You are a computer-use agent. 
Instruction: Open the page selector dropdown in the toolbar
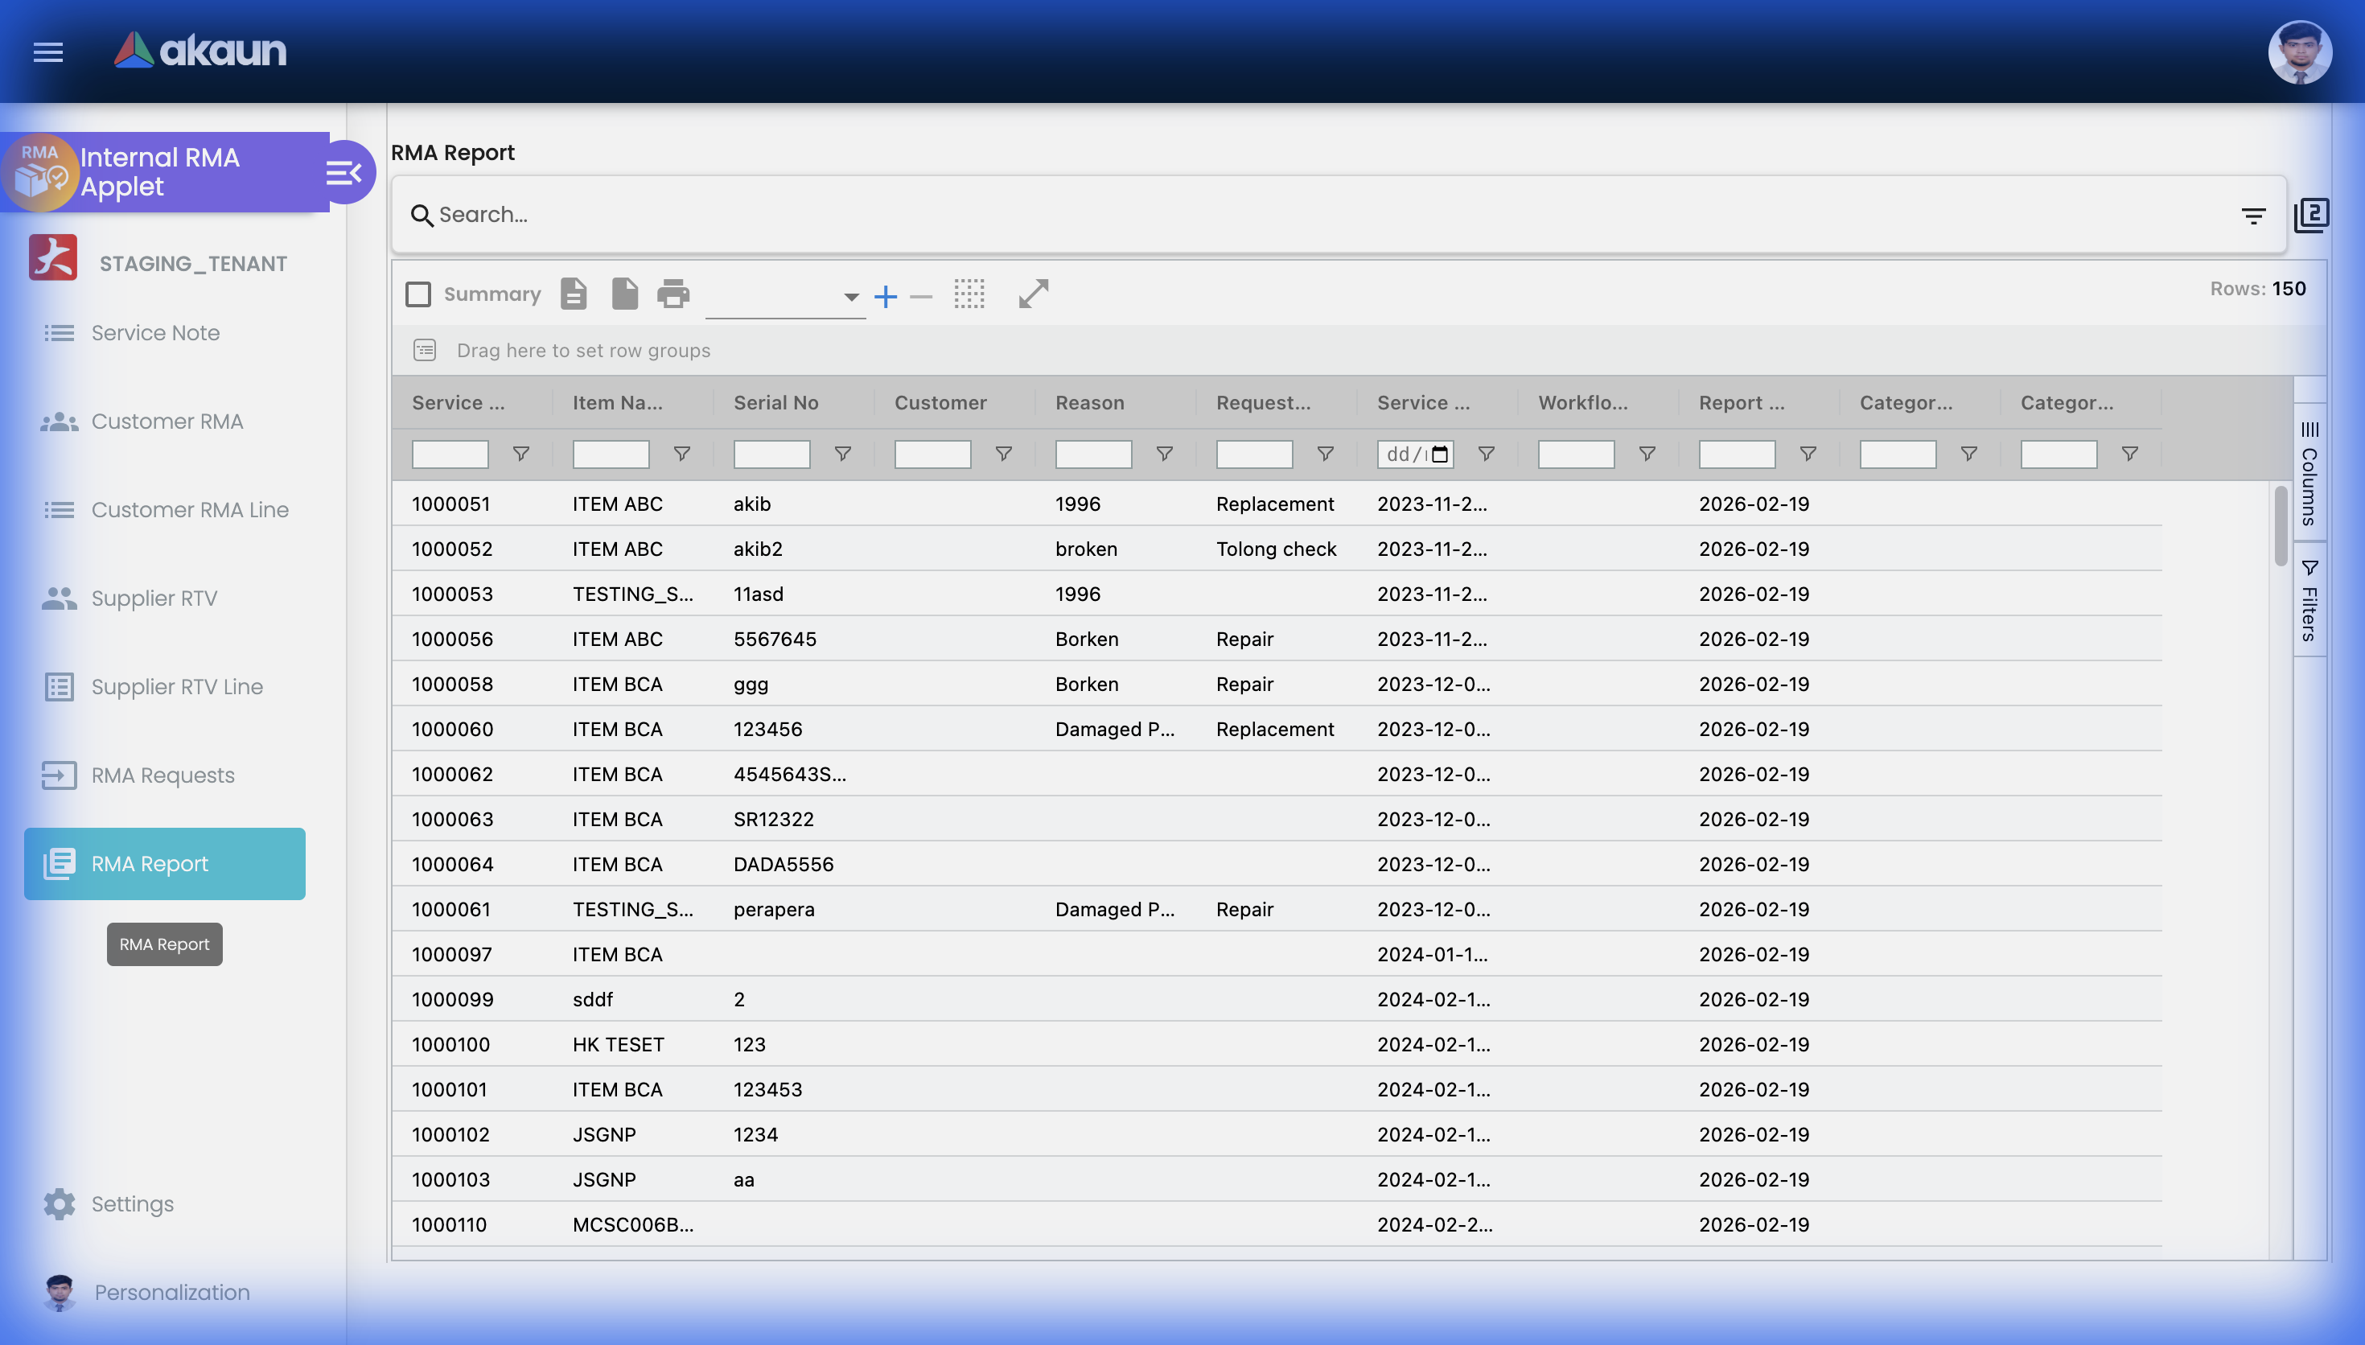(849, 298)
